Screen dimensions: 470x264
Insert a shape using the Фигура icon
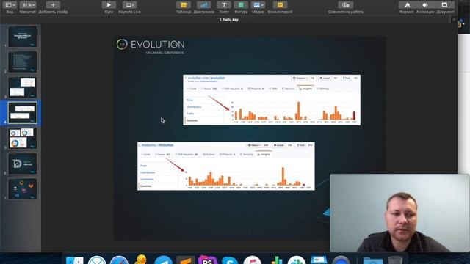click(241, 5)
